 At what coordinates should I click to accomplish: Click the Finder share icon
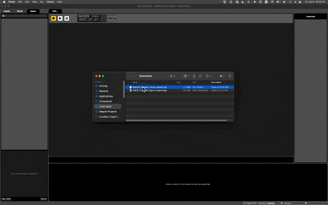click(x=194, y=76)
